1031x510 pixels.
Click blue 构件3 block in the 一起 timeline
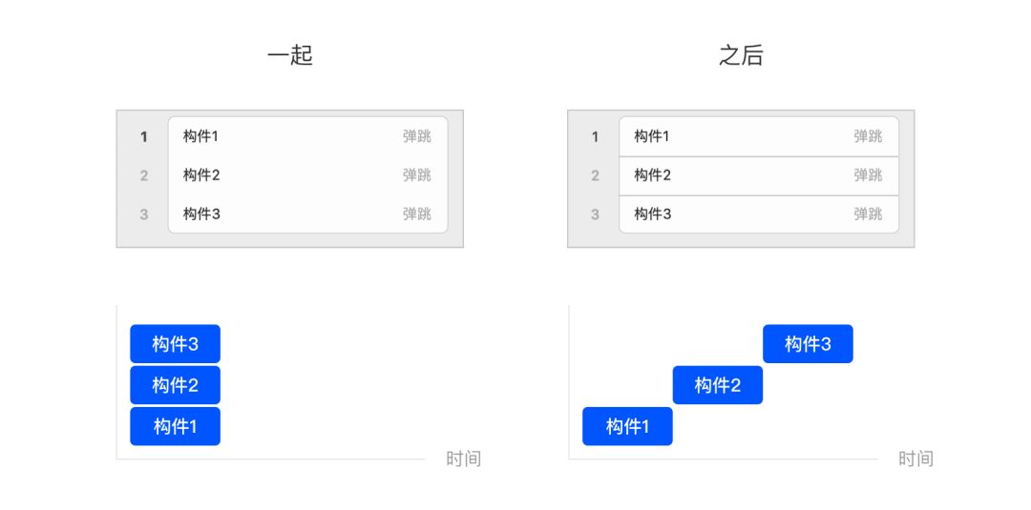pyautogui.click(x=175, y=344)
